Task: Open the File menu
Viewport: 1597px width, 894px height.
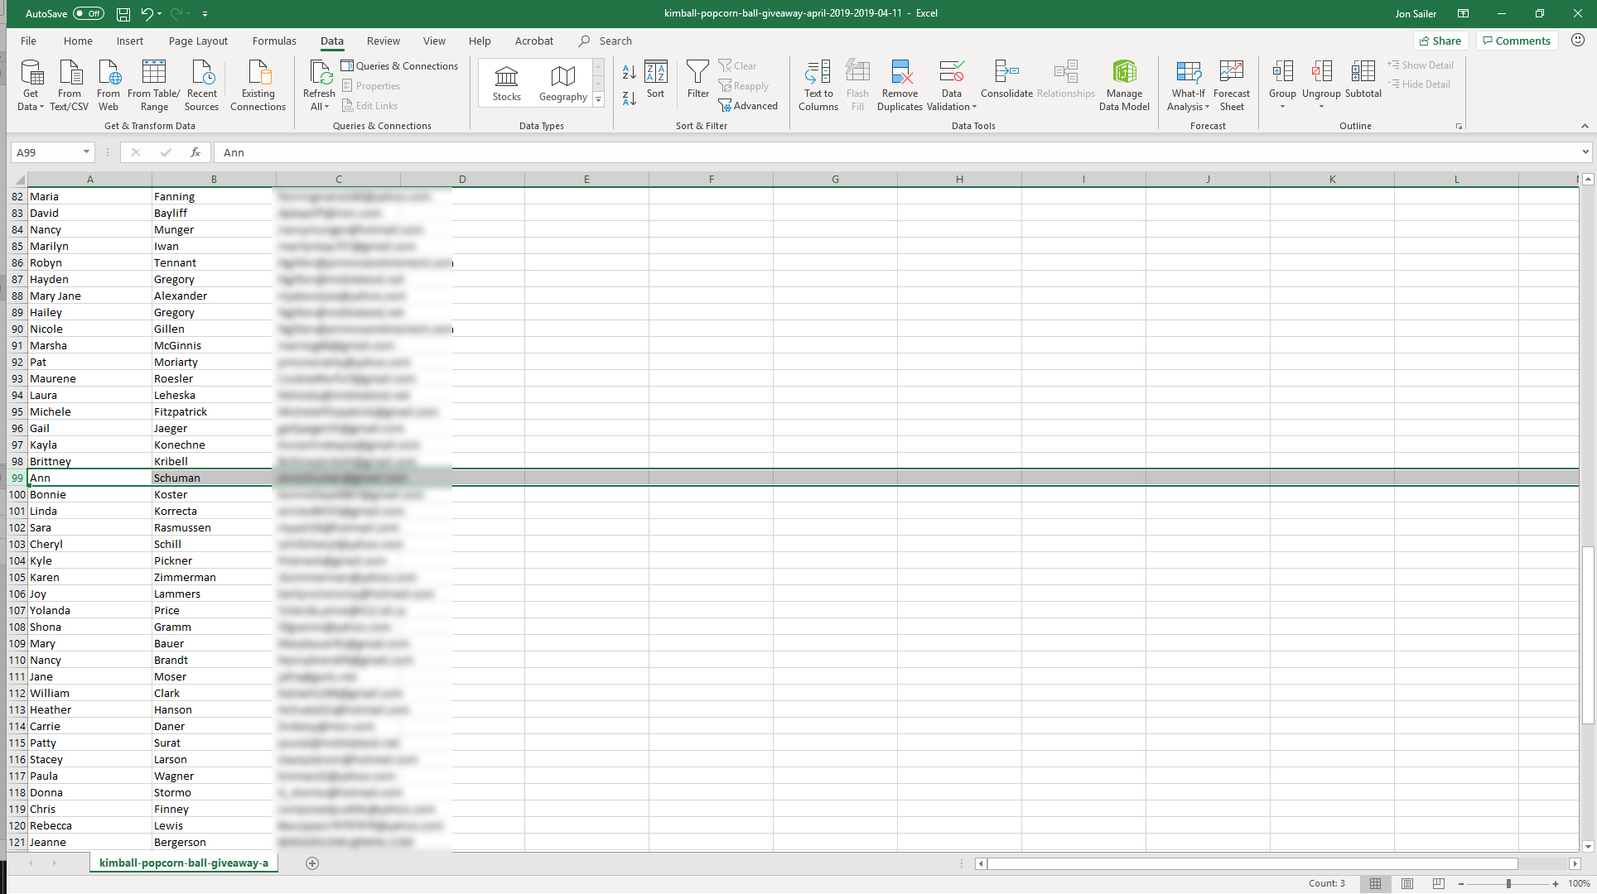Action: tap(28, 41)
